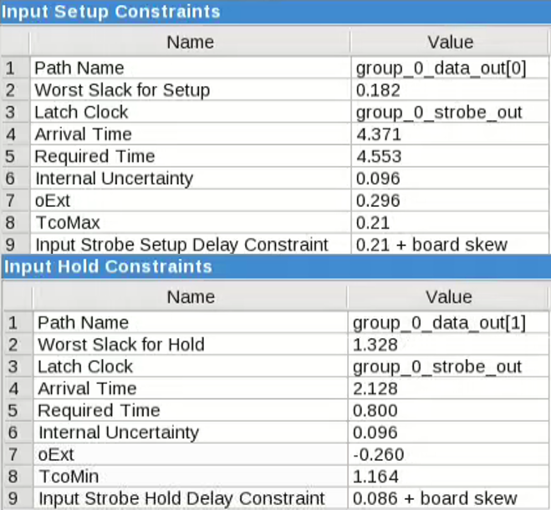The height and width of the screenshot is (510, 551).
Task: Select the oExt value -0.260
Action: (380, 455)
